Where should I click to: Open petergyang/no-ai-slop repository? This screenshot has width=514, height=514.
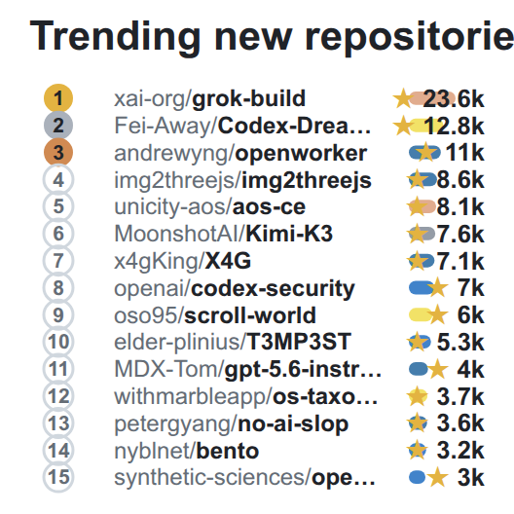coord(231,423)
